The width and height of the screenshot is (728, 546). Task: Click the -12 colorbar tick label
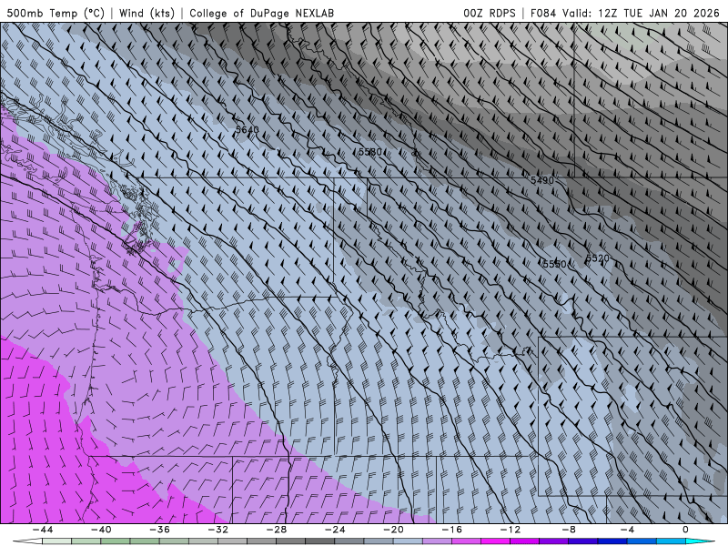tap(511, 530)
